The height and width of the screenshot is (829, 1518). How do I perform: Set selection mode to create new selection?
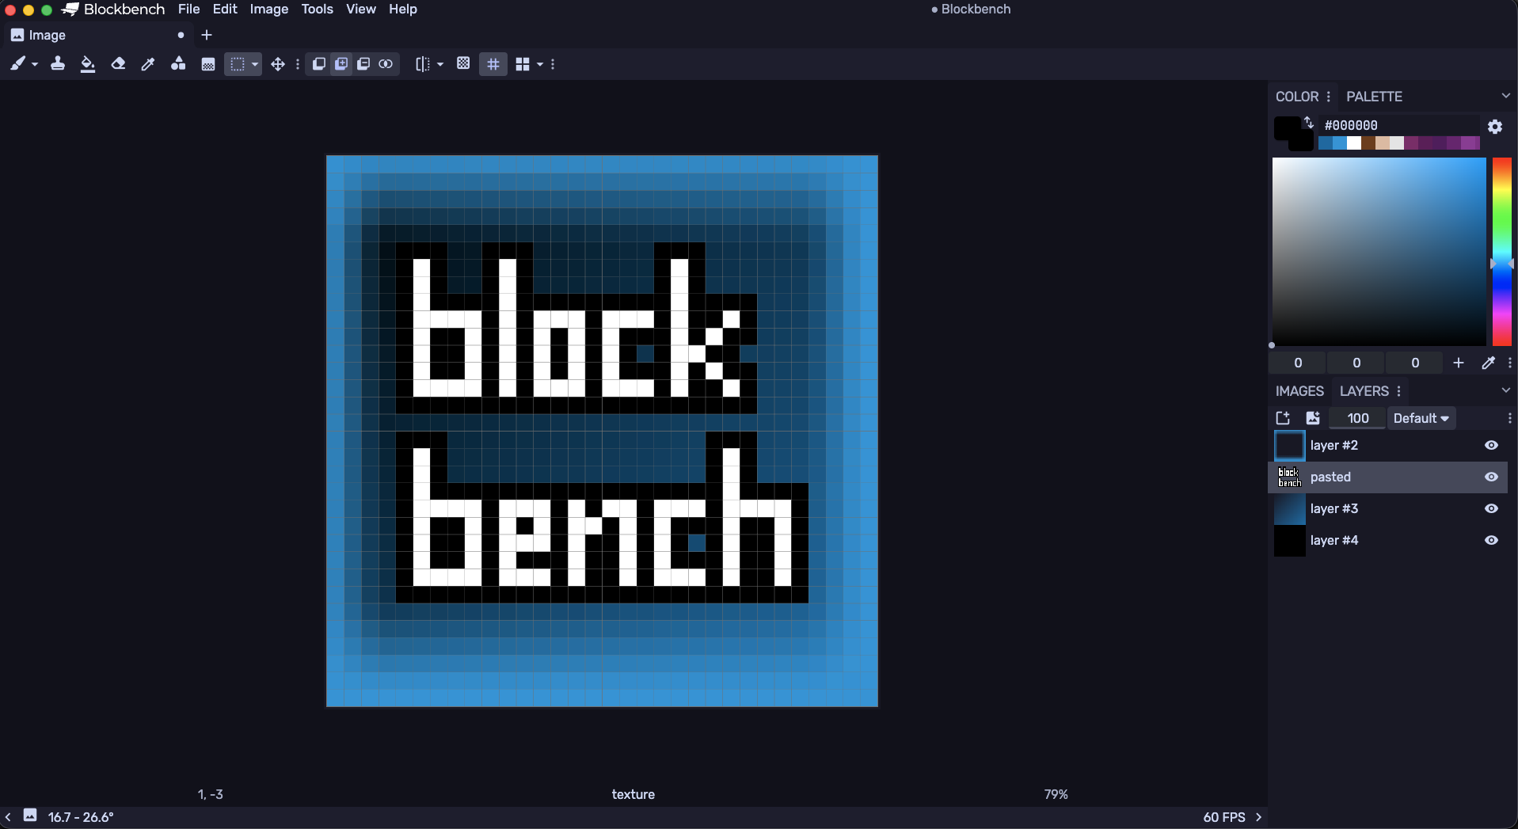pyautogui.click(x=319, y=64)
